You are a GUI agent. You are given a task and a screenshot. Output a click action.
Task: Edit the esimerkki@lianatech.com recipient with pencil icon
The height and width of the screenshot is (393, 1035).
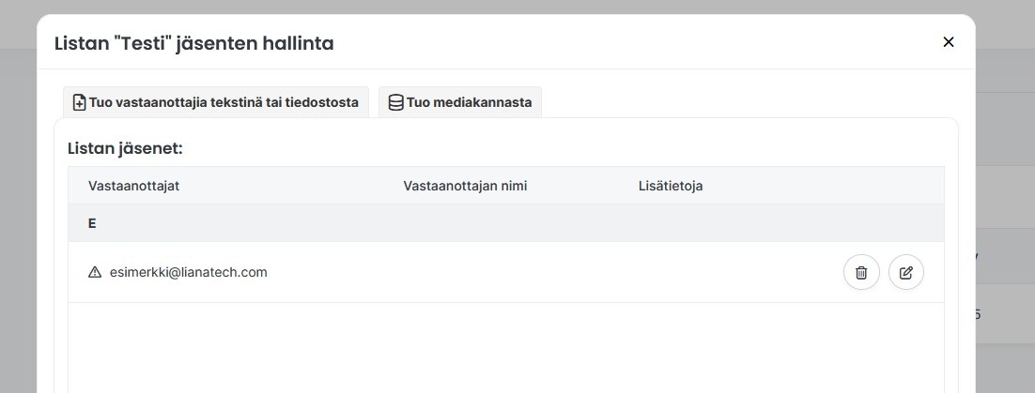tap(906, 272)
